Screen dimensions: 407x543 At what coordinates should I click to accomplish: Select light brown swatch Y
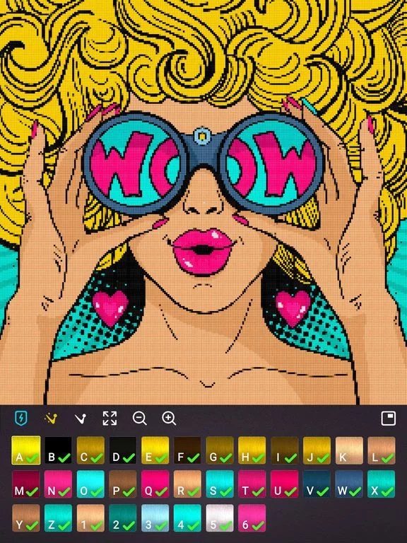coord(26,518)
